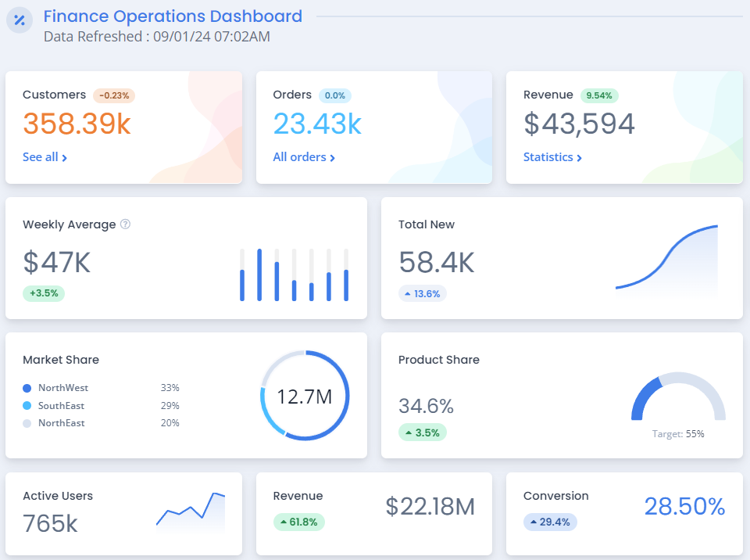Click the Weekly Average bar chart
The width and height of the screenshot is (750, 560).
(294, 275)
